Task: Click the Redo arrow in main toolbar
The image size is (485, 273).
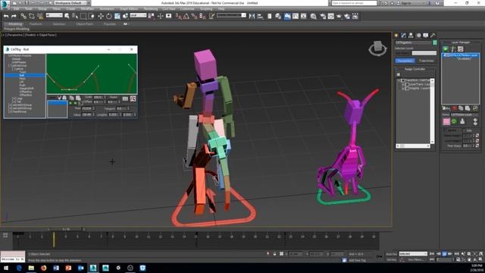Action: tap(14, 16)
